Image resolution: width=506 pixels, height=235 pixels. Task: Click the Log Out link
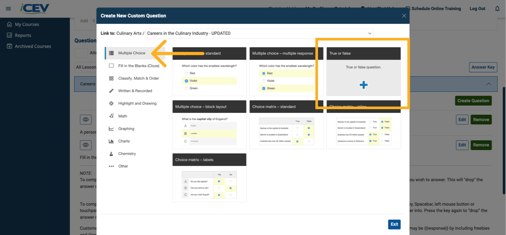[477, 9]
